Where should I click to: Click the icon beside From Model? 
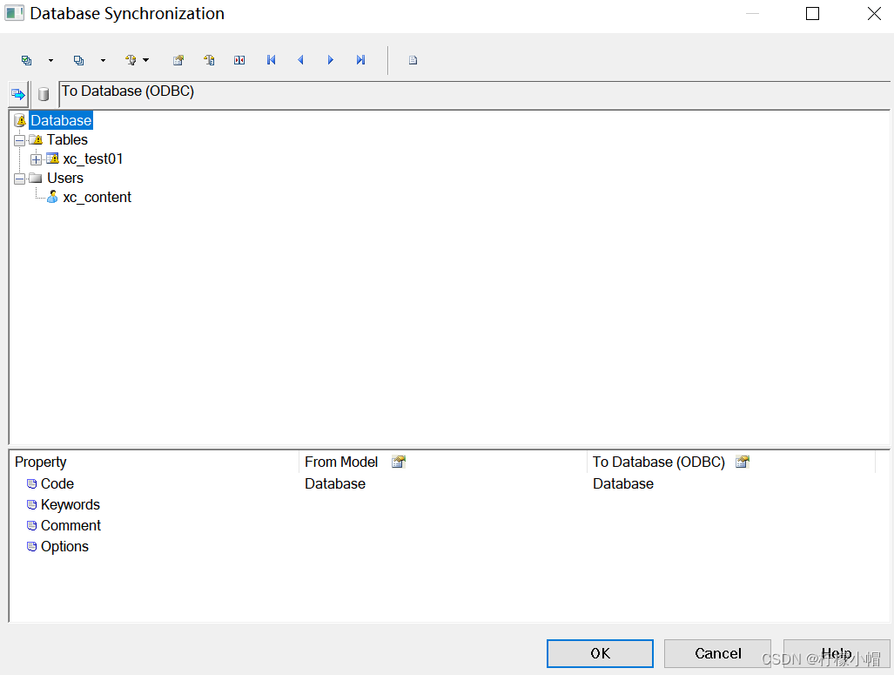click(399, 462)
